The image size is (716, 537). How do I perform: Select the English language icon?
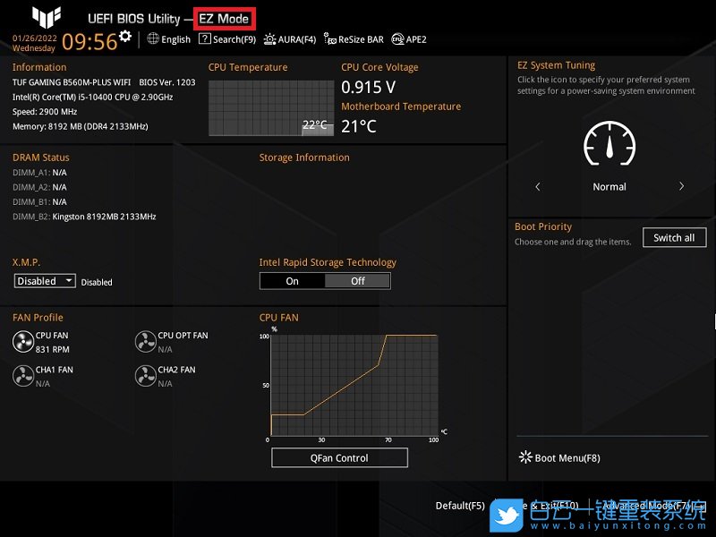(x=154, y=38)
